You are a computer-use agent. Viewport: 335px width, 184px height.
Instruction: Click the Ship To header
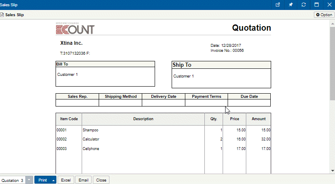point(221,65)
